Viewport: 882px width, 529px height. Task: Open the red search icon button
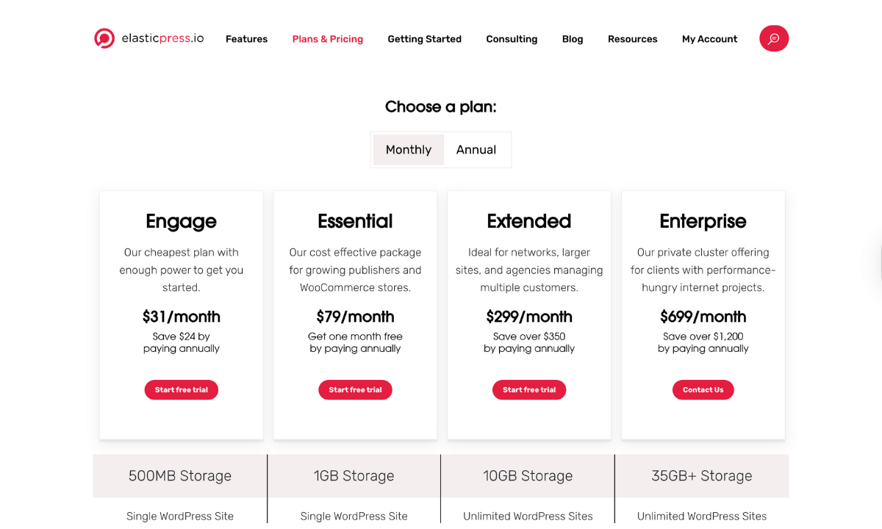point(773,38)
